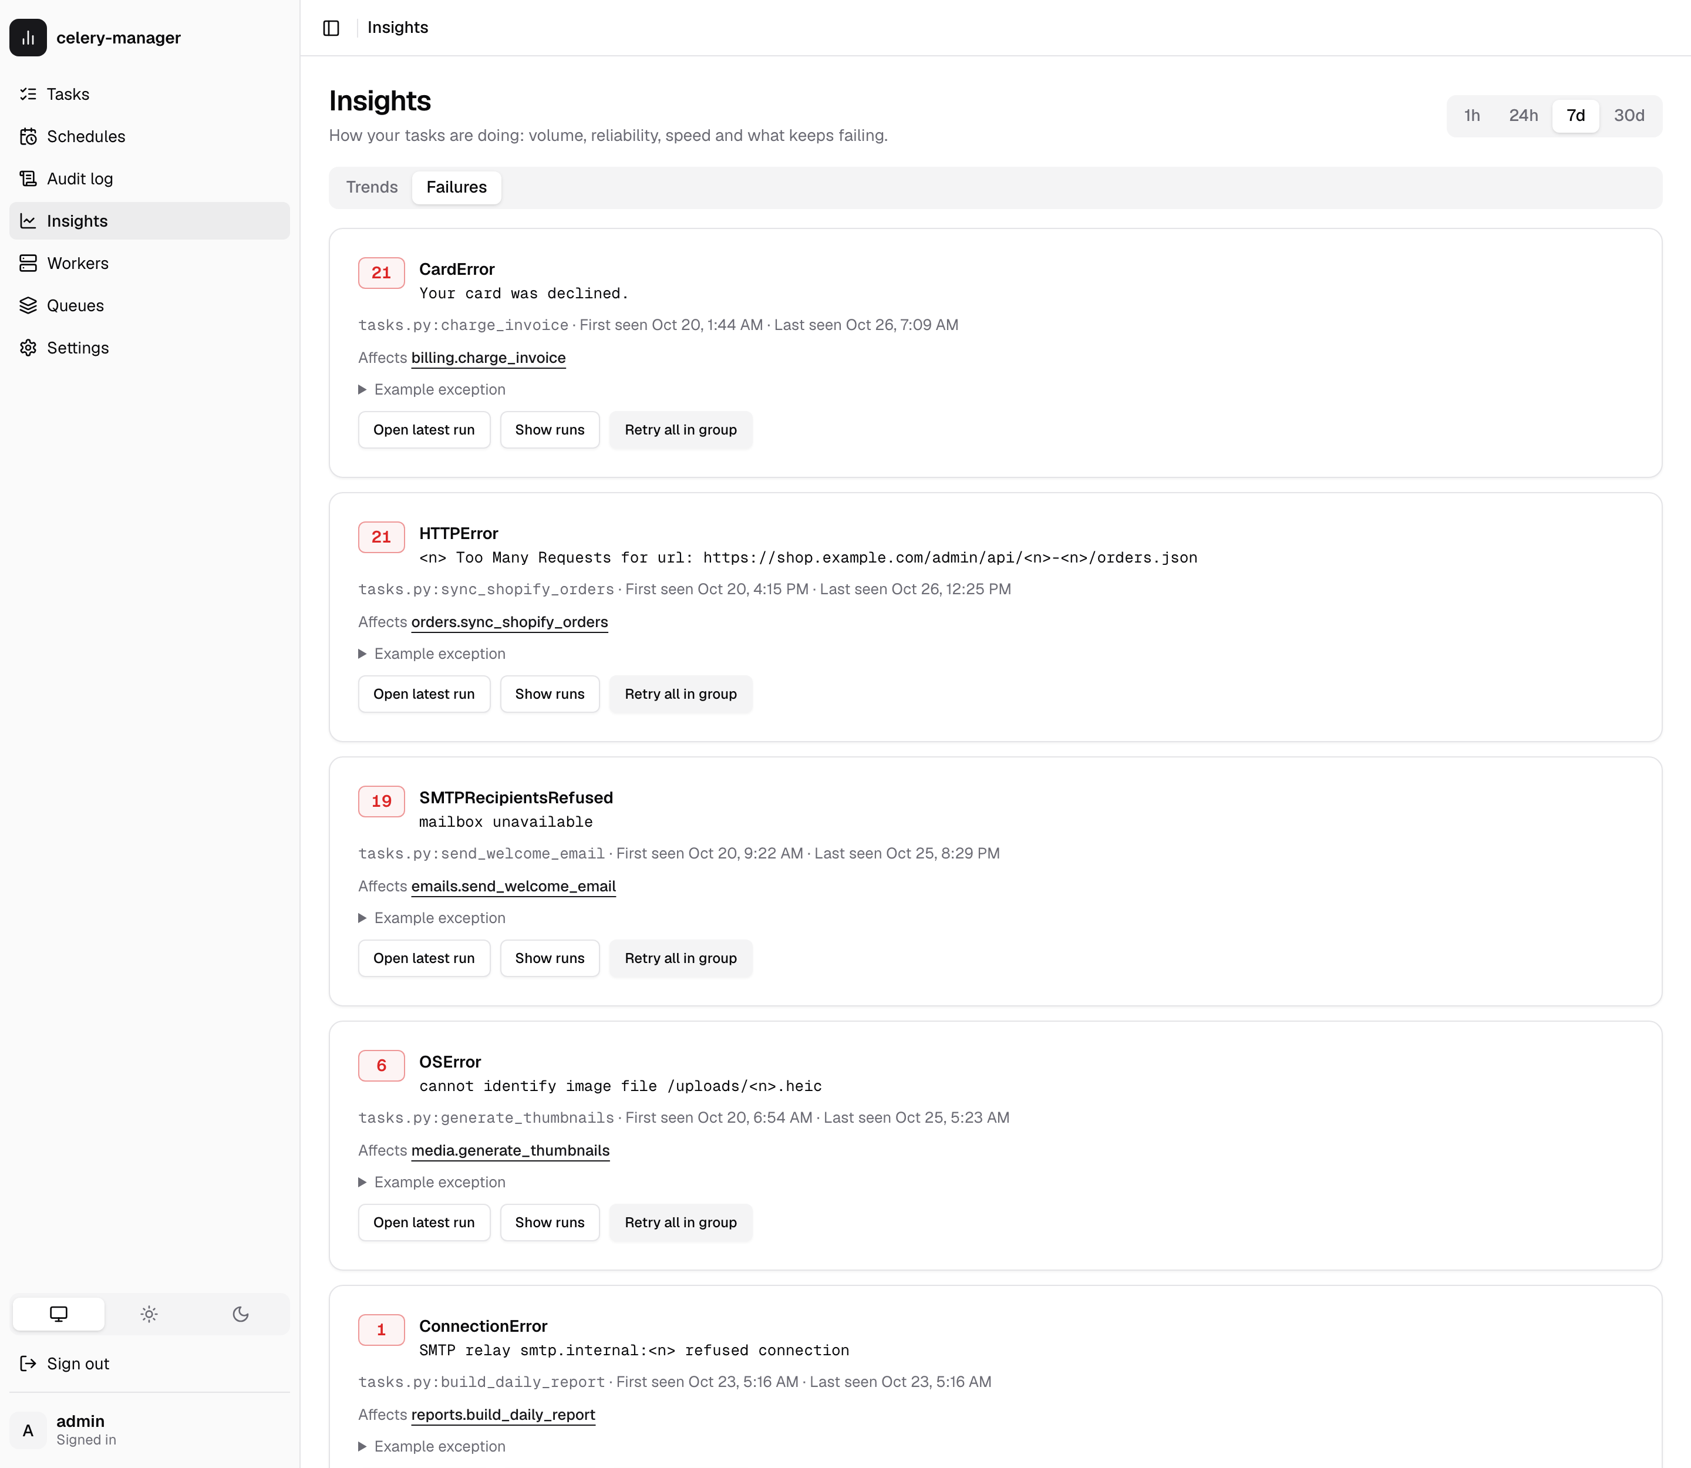
Task: Expand CardError example exception
Action: [x=433, y=390]
